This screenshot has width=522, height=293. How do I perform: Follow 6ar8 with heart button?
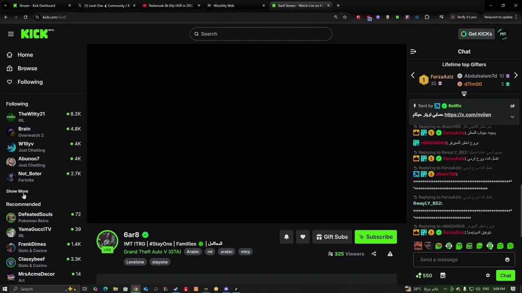coord(303,237)
